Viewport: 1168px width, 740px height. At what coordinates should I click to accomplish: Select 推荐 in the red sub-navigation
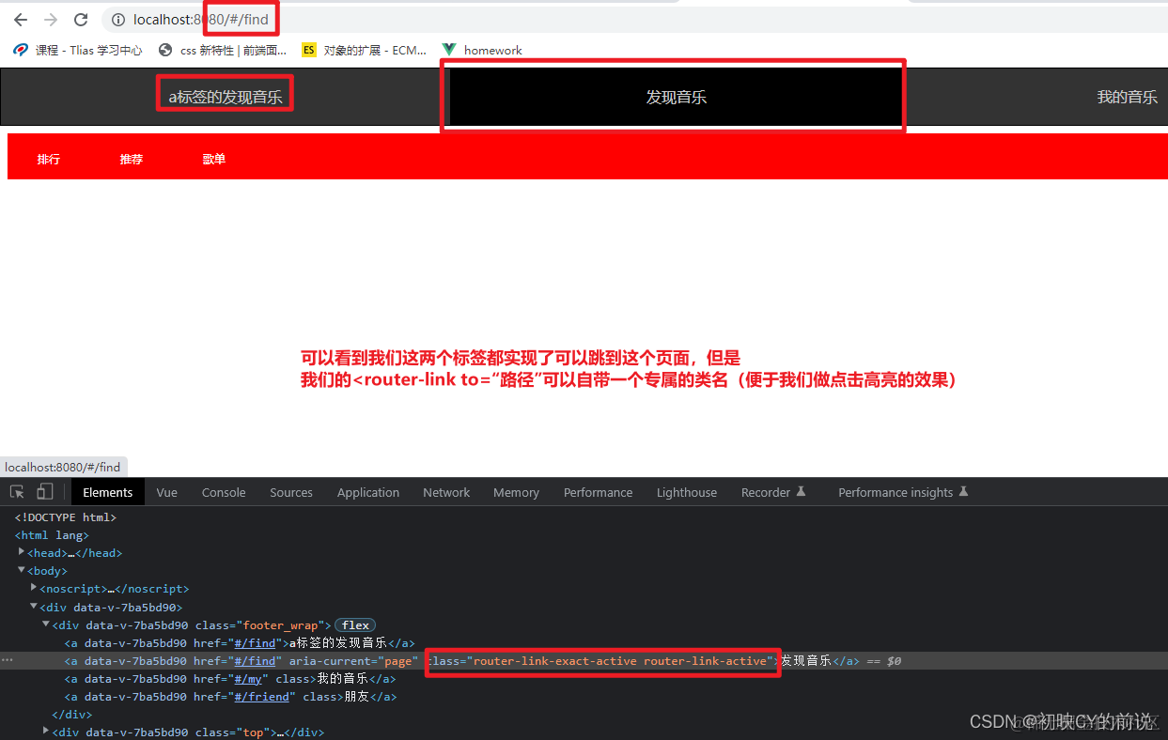[132, 160]
